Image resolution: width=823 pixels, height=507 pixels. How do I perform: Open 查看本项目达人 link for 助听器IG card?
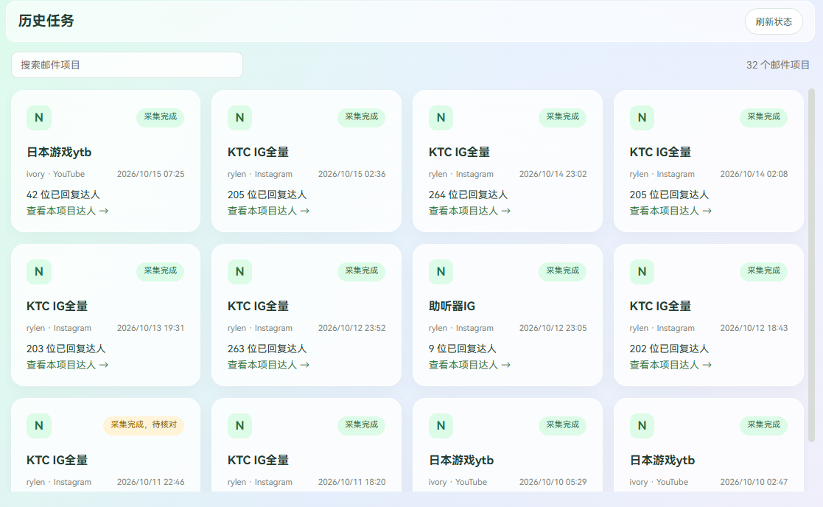(x=469, y=365)
